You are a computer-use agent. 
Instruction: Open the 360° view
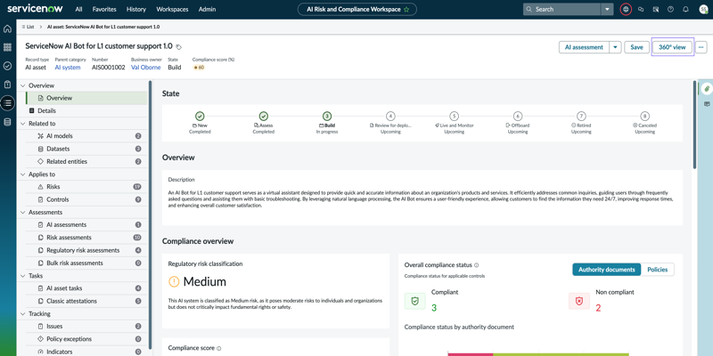672,47
